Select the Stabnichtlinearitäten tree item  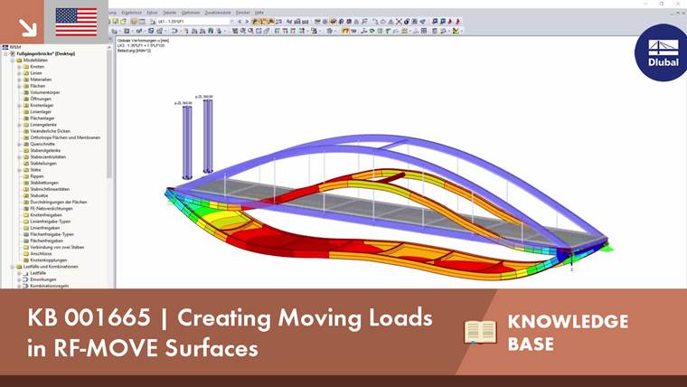pyautogui.click(x=50, y=189)
